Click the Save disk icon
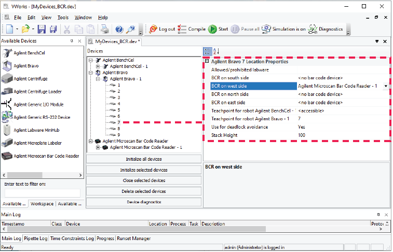393x252 pixels. pos(42,29)
